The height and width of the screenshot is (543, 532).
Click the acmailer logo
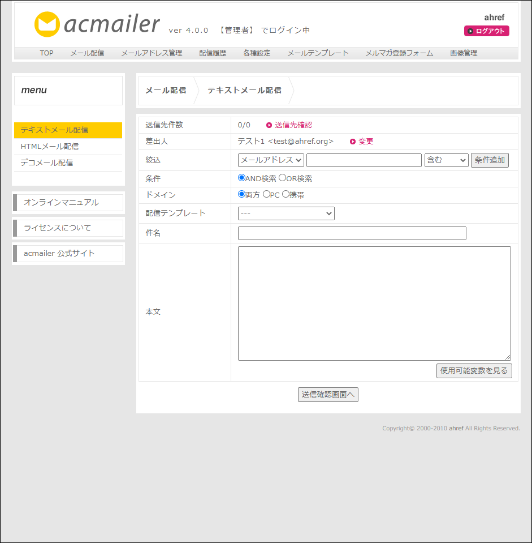click(x=96, y=24)
